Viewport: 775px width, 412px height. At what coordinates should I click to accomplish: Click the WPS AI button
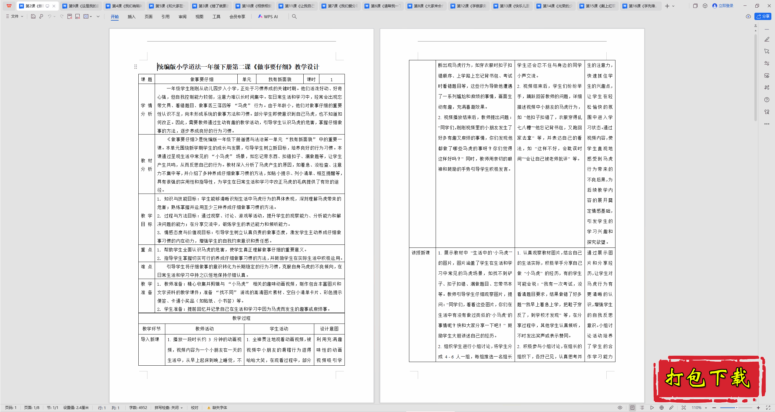pyautogui.click(x=268, y=17)
